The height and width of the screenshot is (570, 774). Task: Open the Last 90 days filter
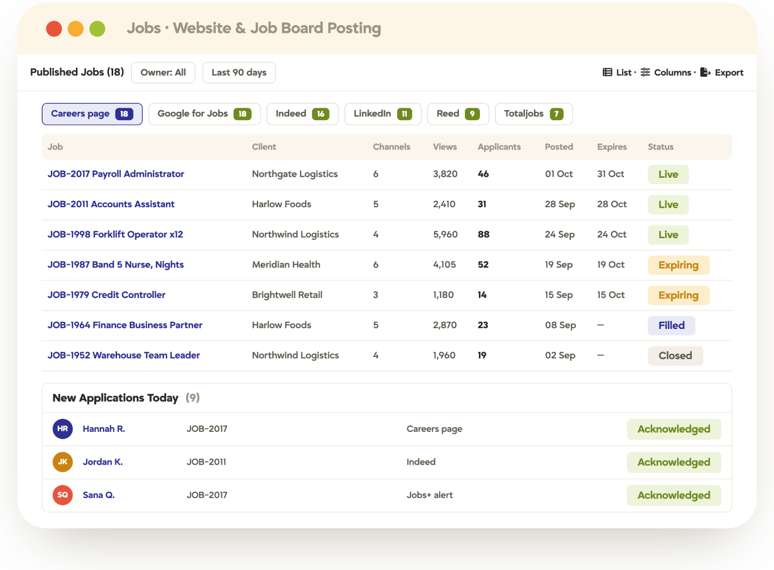(239, 72)
